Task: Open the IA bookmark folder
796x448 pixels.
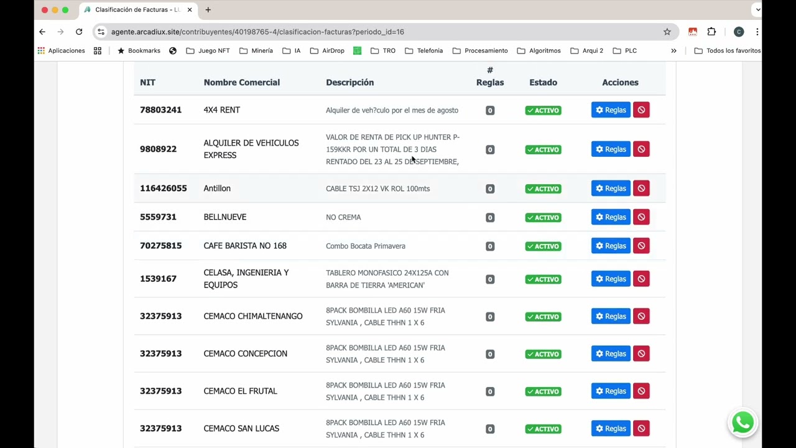Action: coord(292,50)
